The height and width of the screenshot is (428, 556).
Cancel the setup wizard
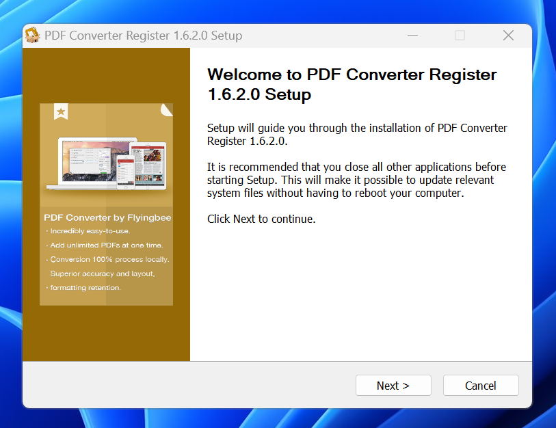pos(481,386)
